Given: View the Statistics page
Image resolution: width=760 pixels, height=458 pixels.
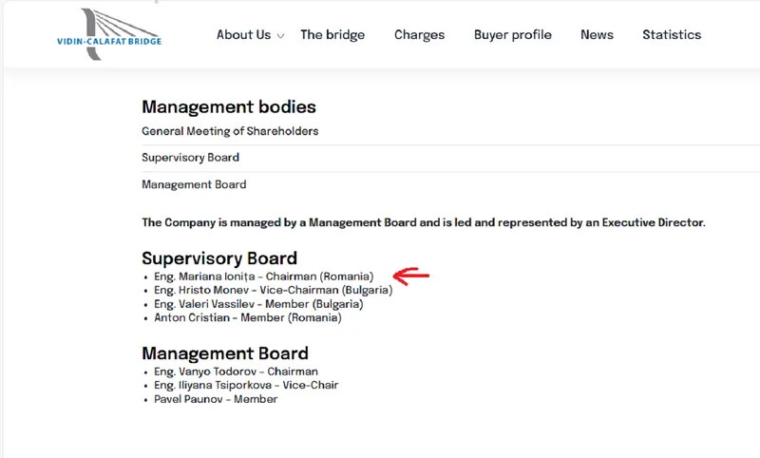Looking at the screenshot, I should point(671,35).
